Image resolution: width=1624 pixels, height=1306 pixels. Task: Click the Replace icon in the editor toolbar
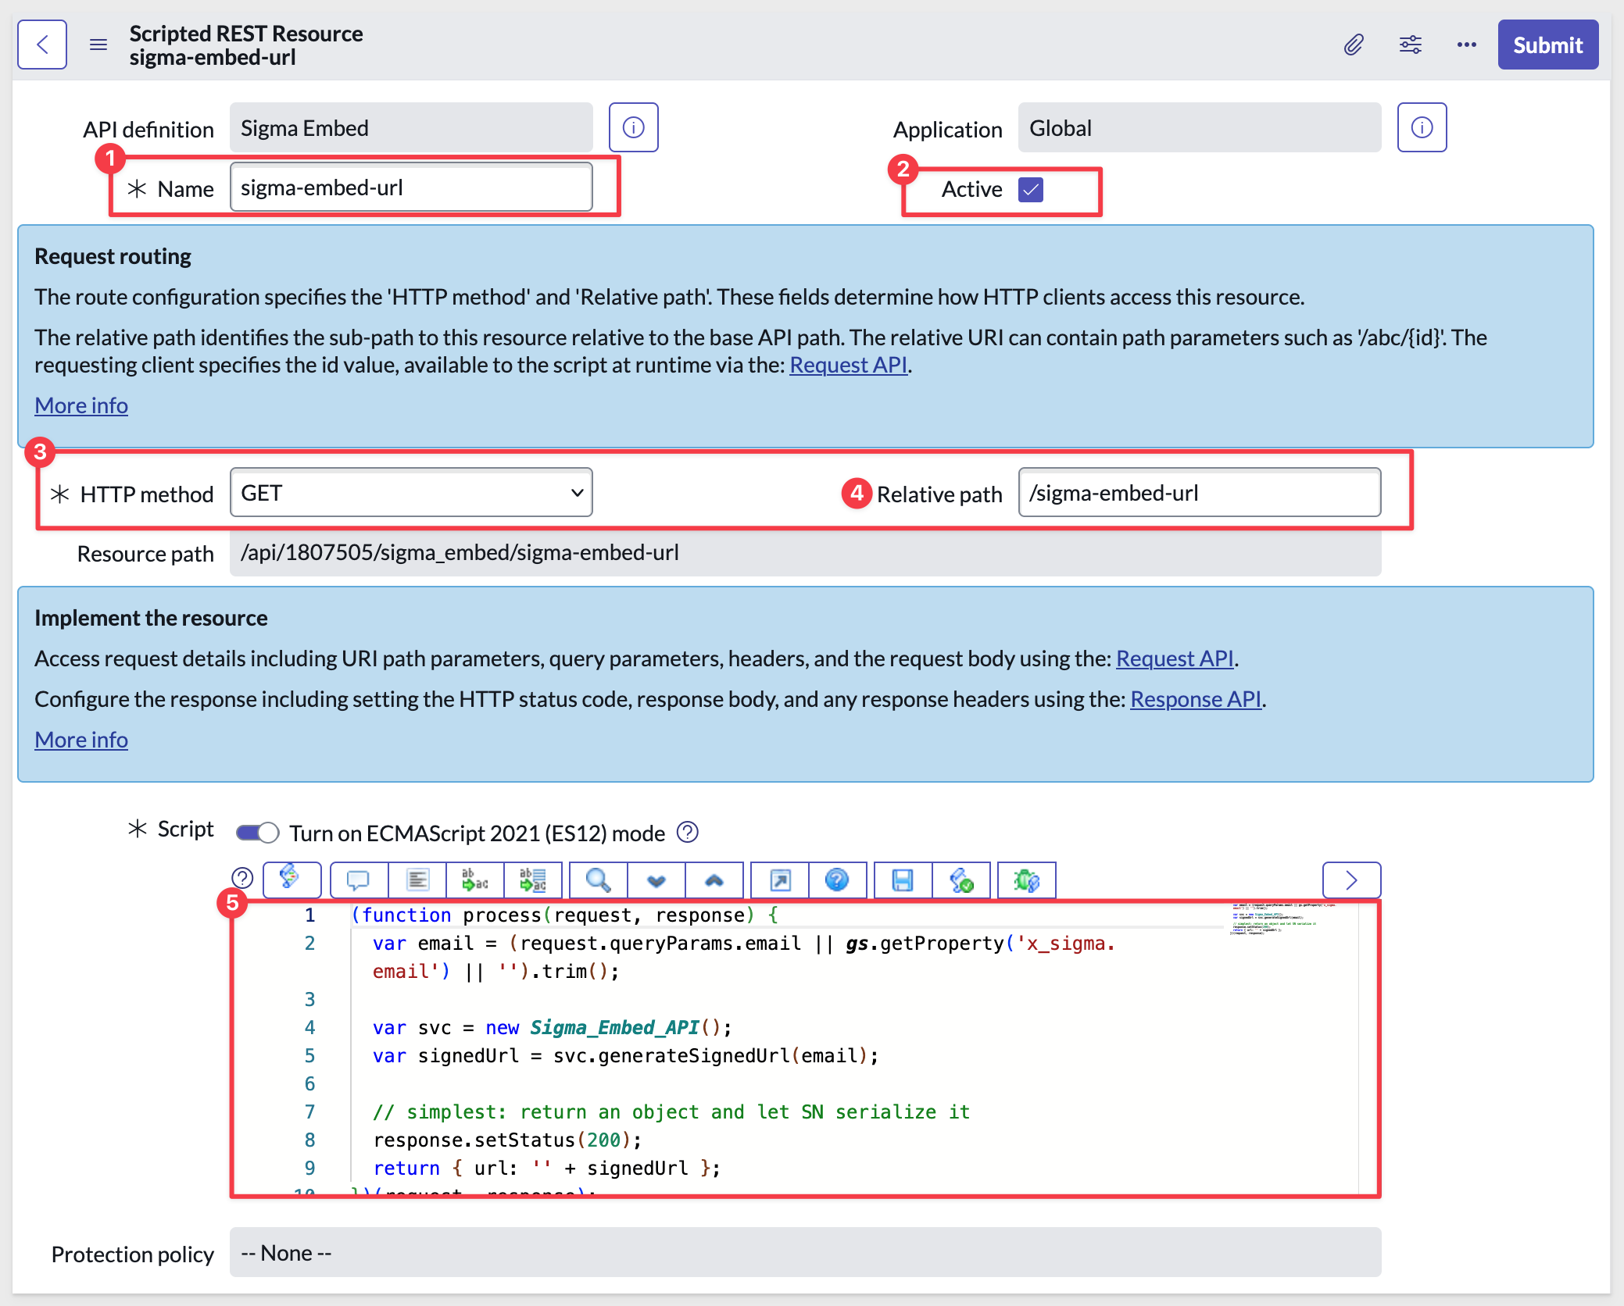(475, 880)
